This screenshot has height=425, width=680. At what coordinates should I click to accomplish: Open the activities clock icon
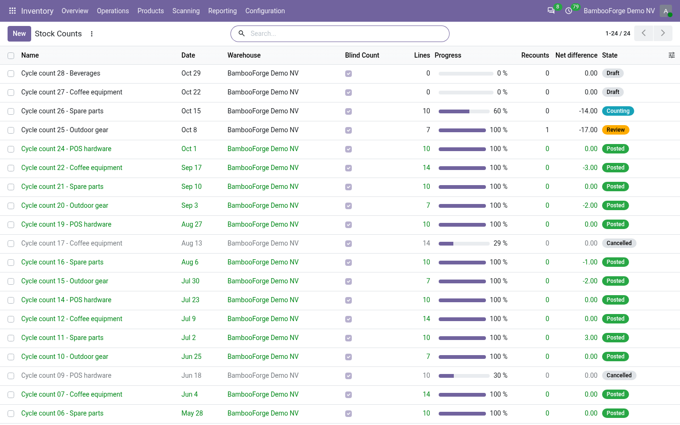(569, 10)
